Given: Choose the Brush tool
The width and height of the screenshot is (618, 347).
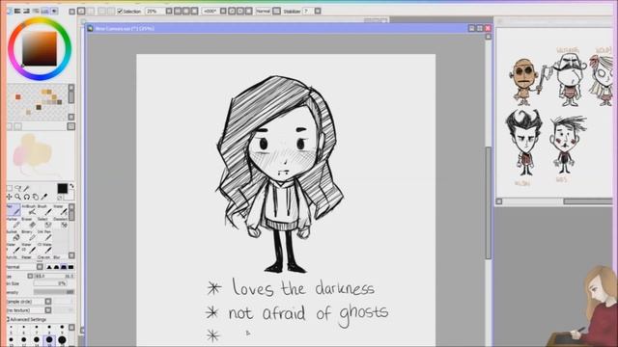Looking at the screenshot, I should [x=44, y=210].
